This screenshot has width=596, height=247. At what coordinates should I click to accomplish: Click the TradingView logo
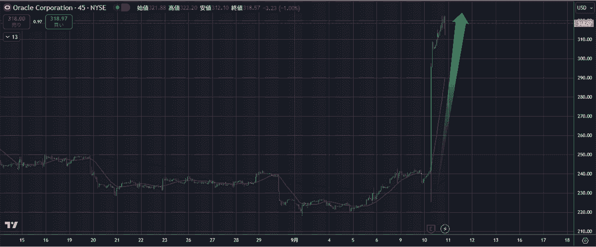(12, 225)
